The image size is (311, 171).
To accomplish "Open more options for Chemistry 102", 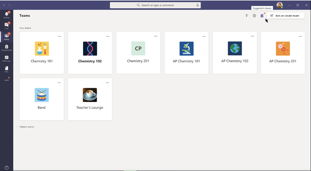I will tap(108, 36).
